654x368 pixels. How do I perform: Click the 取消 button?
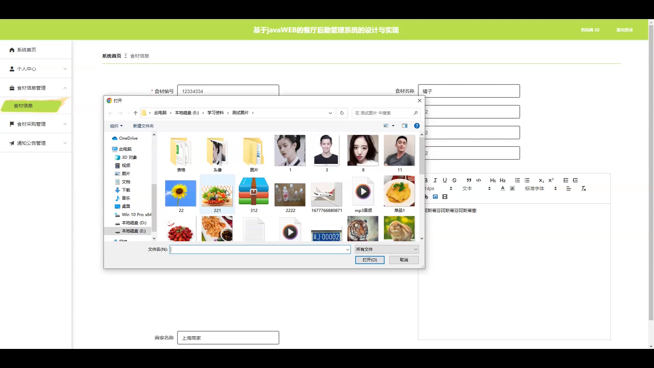(x=404, y=260)
